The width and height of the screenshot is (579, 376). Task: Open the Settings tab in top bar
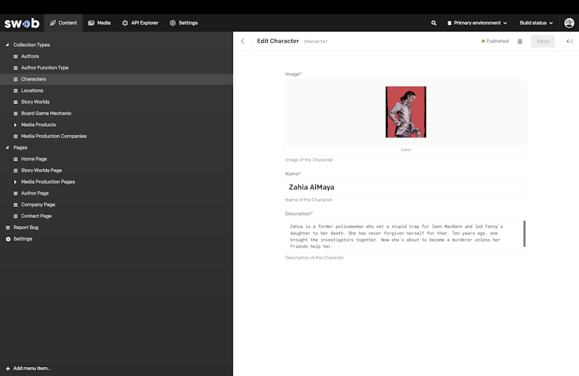(x=183, y=23)
